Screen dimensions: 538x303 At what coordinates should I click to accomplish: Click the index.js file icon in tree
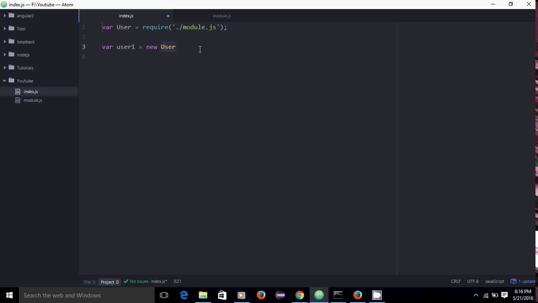18,91
